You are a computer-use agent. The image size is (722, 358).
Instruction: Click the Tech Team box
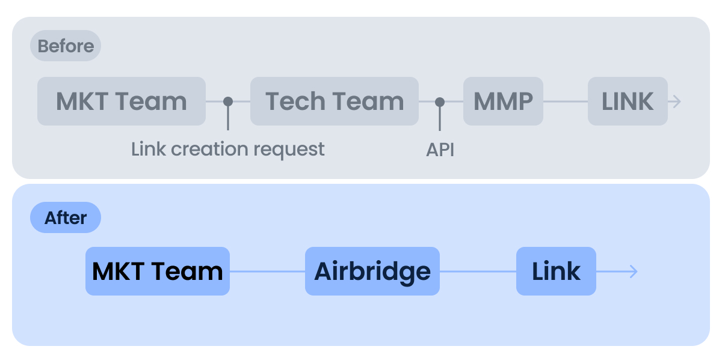[334, 102]
